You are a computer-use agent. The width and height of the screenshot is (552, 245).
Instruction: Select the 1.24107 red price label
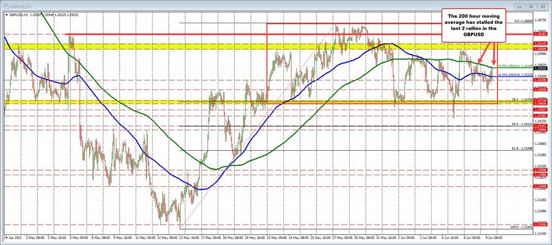click(541, 126)
